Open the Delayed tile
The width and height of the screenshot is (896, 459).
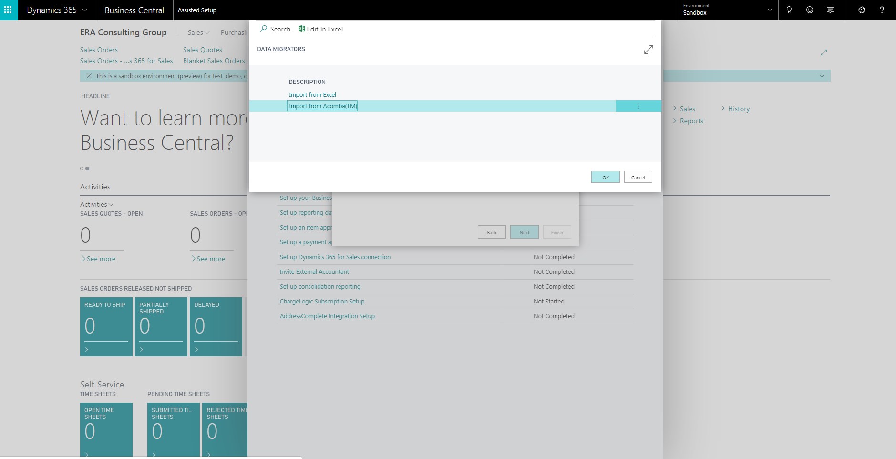click(216, 327)
